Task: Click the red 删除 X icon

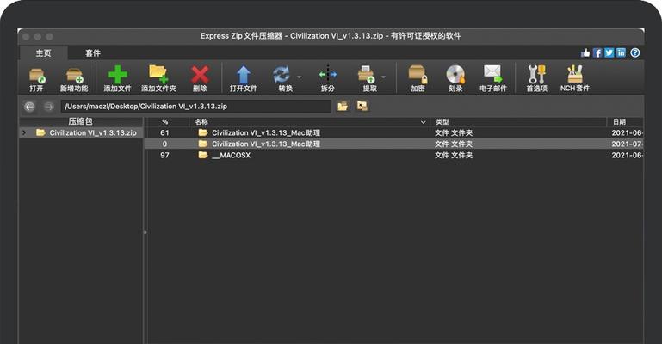Action: pos(200,75)
